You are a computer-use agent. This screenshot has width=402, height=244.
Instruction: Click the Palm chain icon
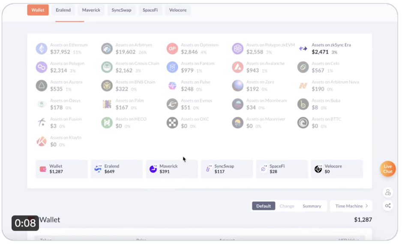tap(107, 104)
